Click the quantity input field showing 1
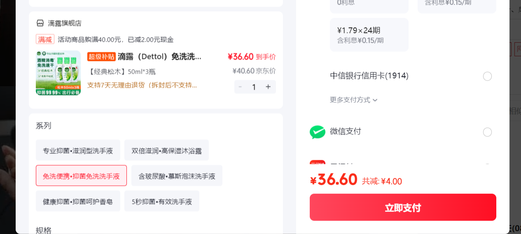The height and width of the screenshot is (234, 521). tap(254, 87)
